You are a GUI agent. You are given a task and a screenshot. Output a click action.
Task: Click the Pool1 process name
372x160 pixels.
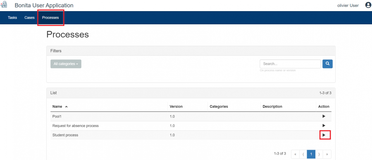[57, 116]
